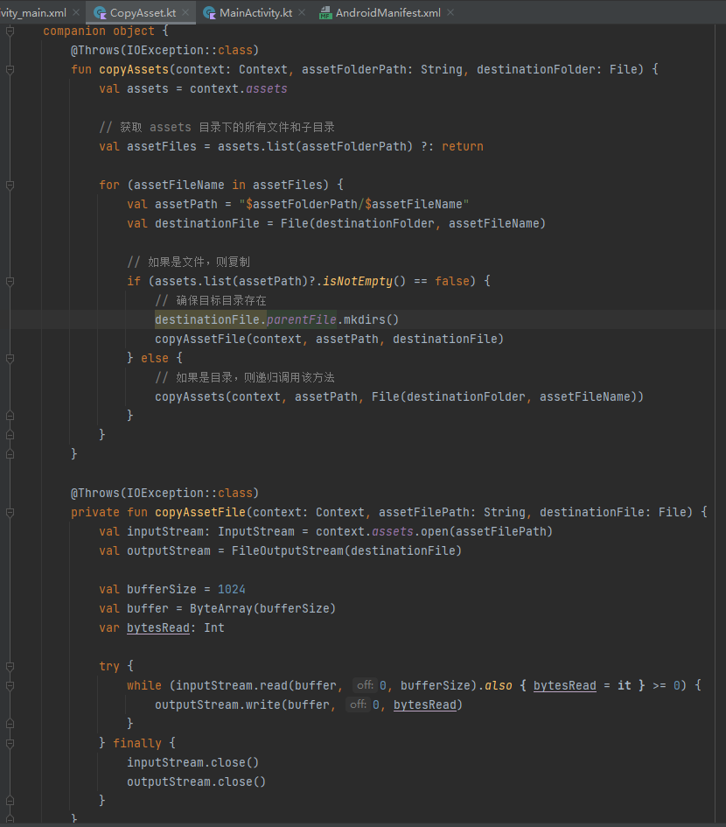The image size is (726, 827).
Task: Click the 'finally' keyword
Action: click(x=137, y=743)
